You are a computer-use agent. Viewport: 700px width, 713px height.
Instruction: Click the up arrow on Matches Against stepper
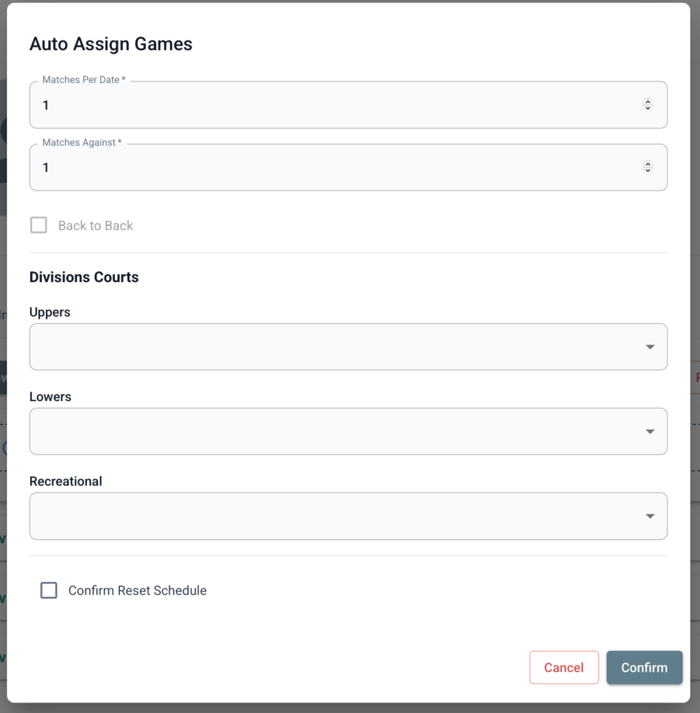[x=647, y=163]
